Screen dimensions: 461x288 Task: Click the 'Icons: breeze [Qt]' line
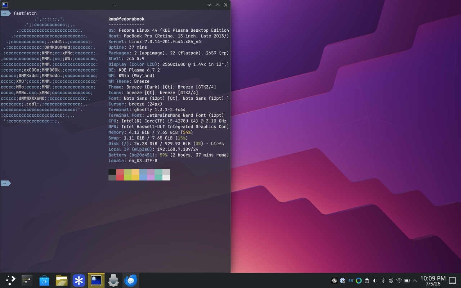point(153,93)
